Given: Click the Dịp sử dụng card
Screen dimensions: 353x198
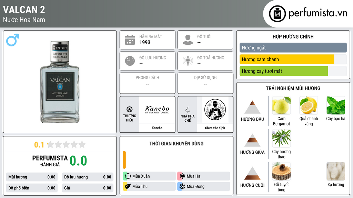Looking at the screenshot, I should click(x=205, y=83).
